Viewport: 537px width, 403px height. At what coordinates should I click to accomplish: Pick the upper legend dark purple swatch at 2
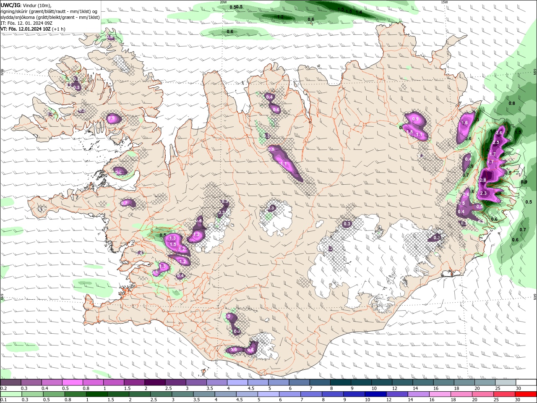coord(155,382)
